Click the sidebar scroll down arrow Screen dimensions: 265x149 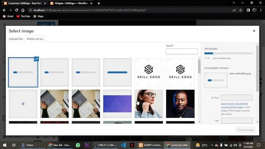258,122
